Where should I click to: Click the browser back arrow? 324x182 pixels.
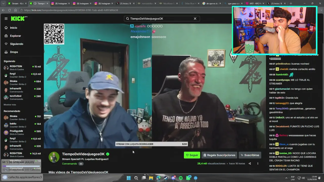click(3, 10)
